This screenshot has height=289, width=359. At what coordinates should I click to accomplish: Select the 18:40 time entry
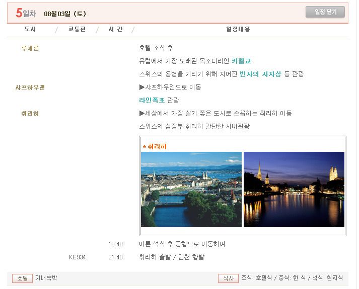point(116,244)
